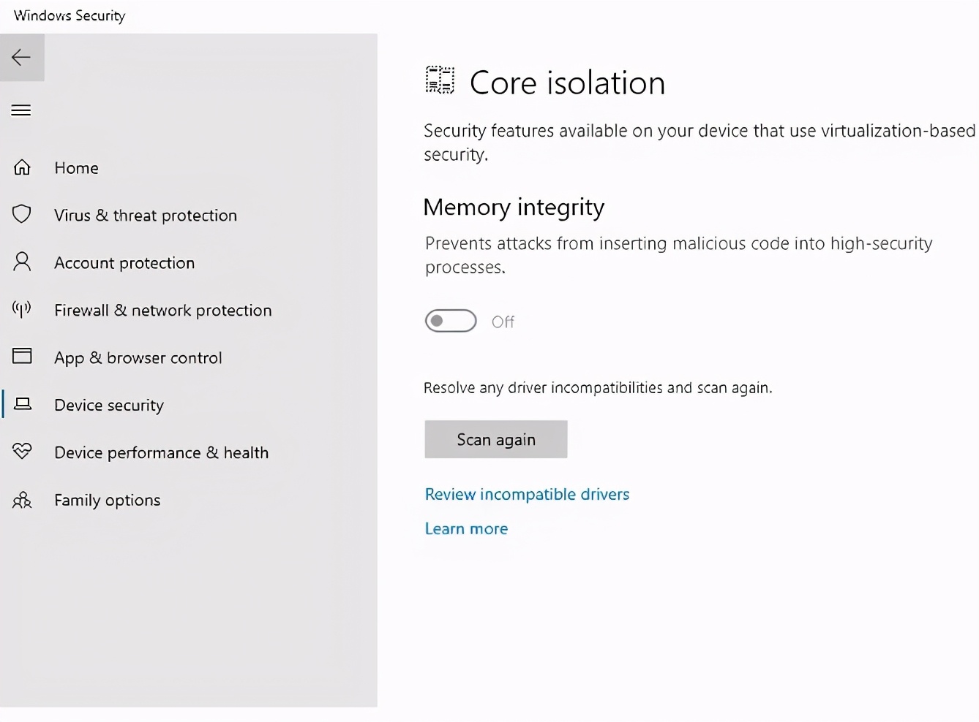
Task: Select Device security in the navigation list
Action: point(108,404)
